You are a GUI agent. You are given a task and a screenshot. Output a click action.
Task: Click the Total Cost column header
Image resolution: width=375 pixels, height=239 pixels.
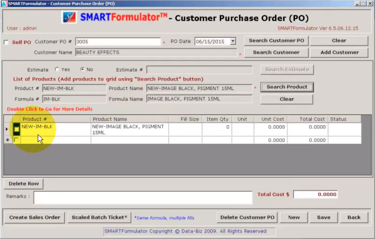[307, 119]
